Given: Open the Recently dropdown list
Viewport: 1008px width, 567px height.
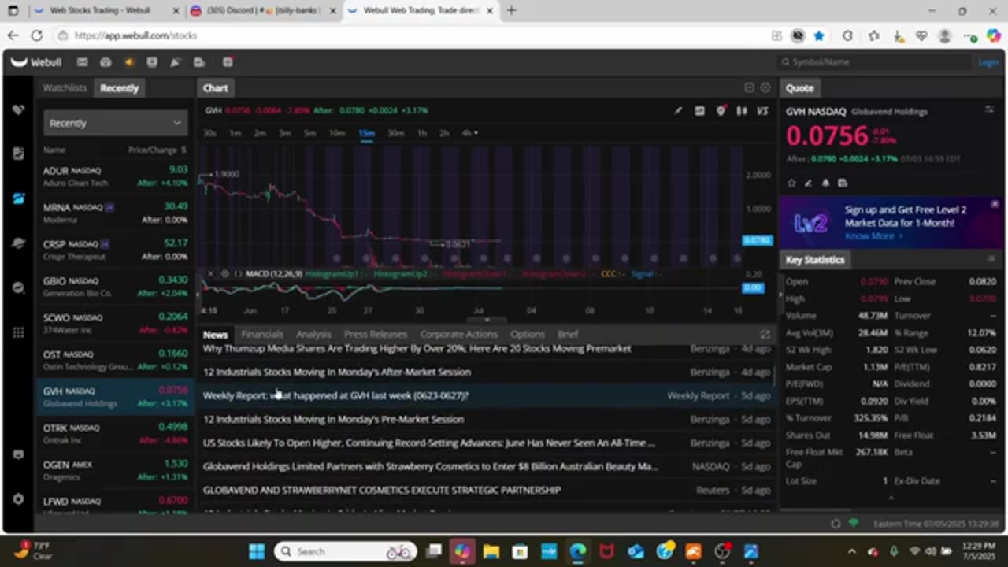Looking at the screenshot, I should tap(115, 123).
